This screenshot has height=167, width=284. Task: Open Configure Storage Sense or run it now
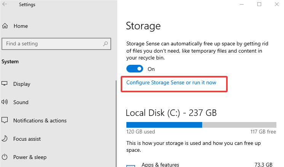tap(171, 82)
